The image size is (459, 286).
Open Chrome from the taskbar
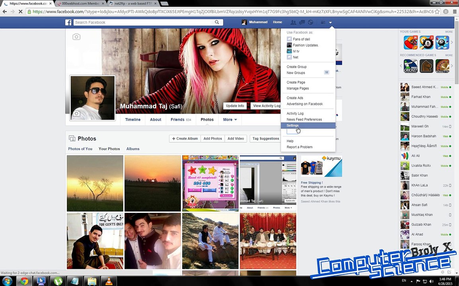pyautogui.click(x=24, y=281)
